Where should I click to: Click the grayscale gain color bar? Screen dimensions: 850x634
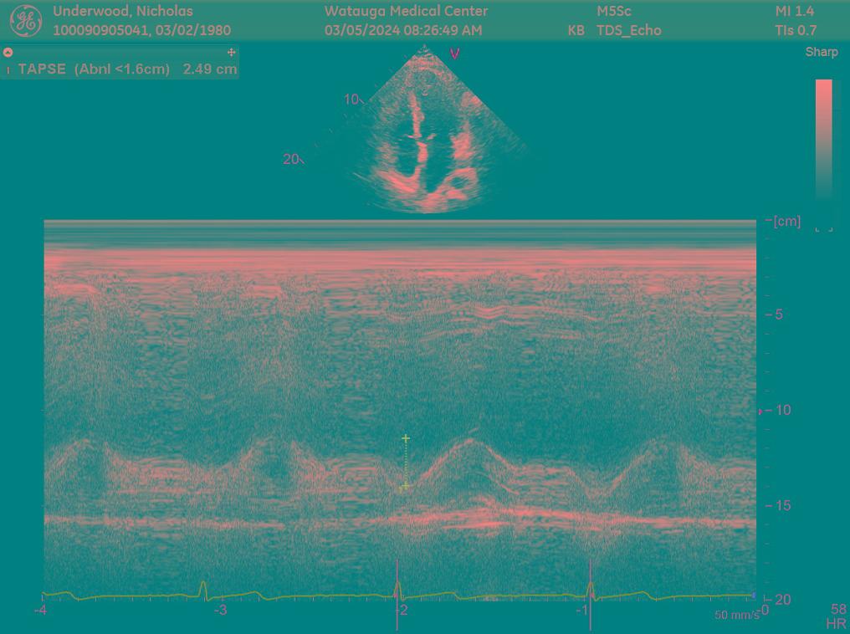click(823, 138)
